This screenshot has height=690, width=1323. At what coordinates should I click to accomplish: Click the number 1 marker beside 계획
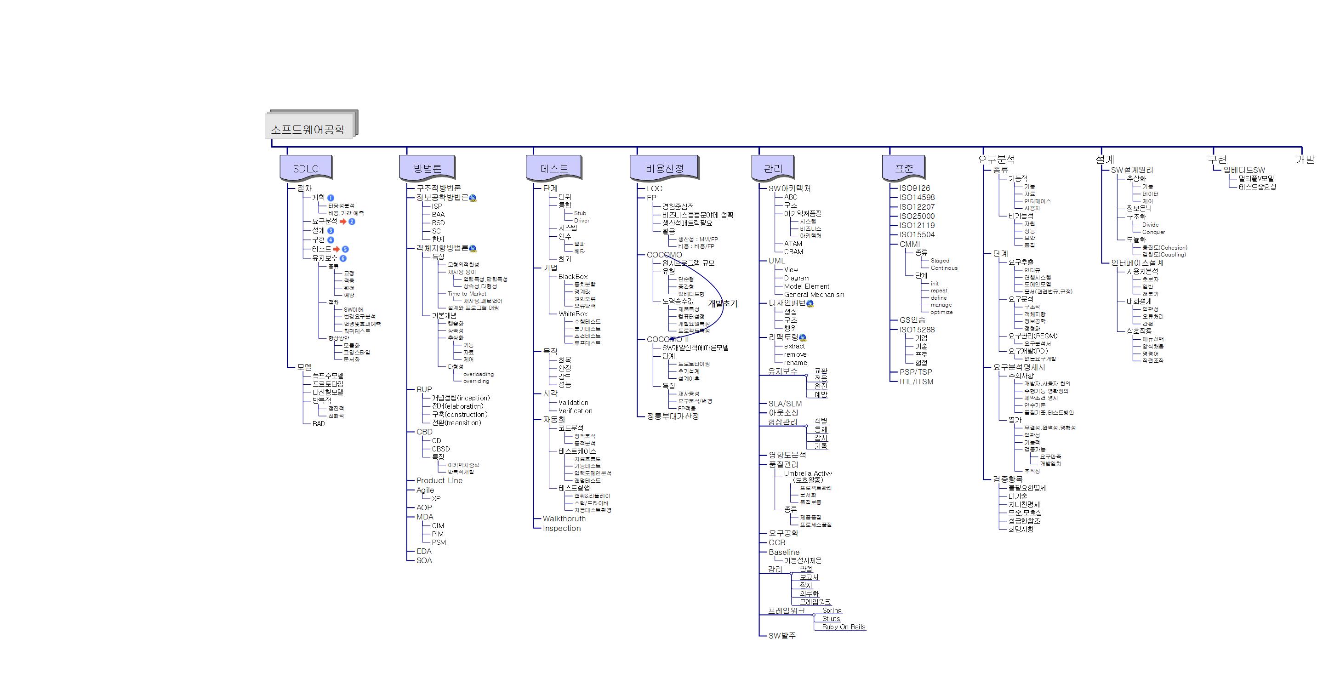pyautogui.click(x=331, y=198)
